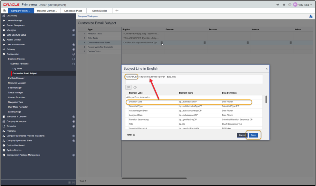This screenshot has height=186, width=316.
Task: Expand Company Sponsored Shells node
Action: click(73, 141)
